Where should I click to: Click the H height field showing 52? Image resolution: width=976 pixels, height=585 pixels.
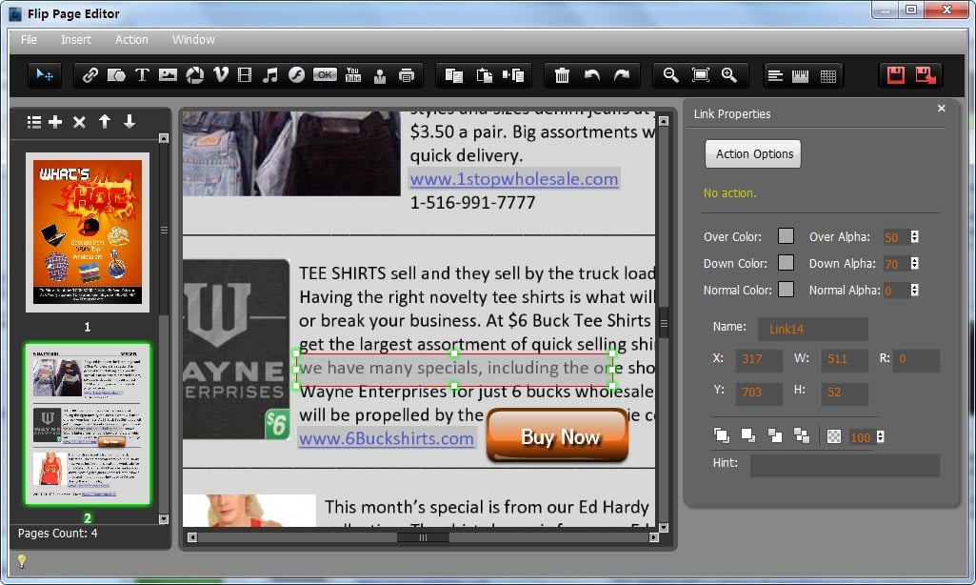[x=845, y=393]
